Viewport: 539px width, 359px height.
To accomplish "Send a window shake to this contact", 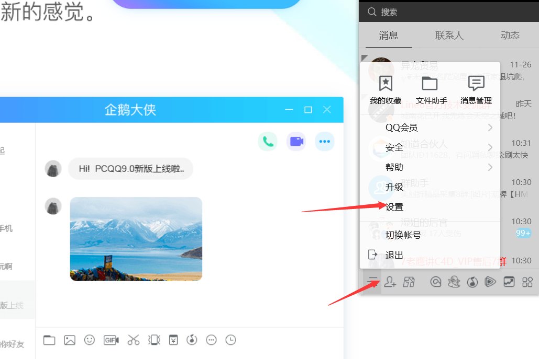I will [x=153, y=340].
